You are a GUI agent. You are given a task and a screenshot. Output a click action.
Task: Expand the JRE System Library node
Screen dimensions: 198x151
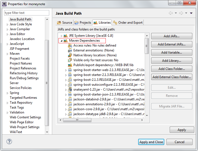61,36
